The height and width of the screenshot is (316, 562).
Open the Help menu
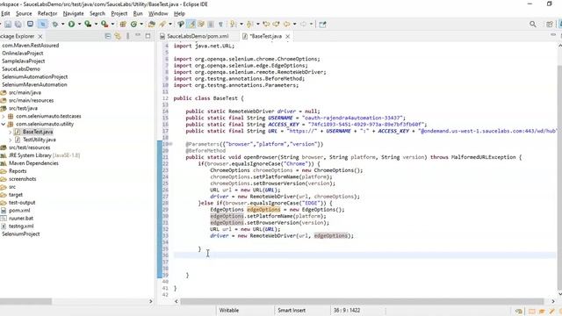click(179, 14)
